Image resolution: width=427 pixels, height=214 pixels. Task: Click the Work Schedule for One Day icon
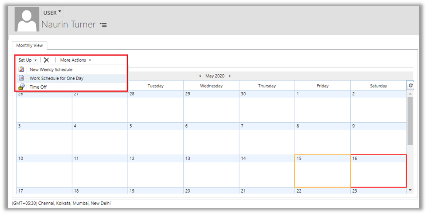click(x=21, y=78)
